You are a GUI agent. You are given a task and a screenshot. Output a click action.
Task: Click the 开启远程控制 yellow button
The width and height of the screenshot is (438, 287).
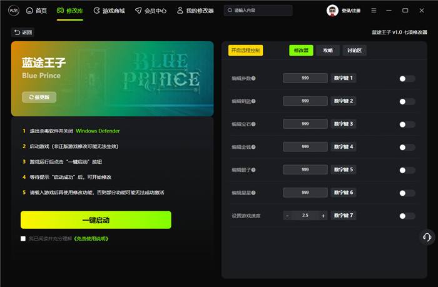click(245, 50)
